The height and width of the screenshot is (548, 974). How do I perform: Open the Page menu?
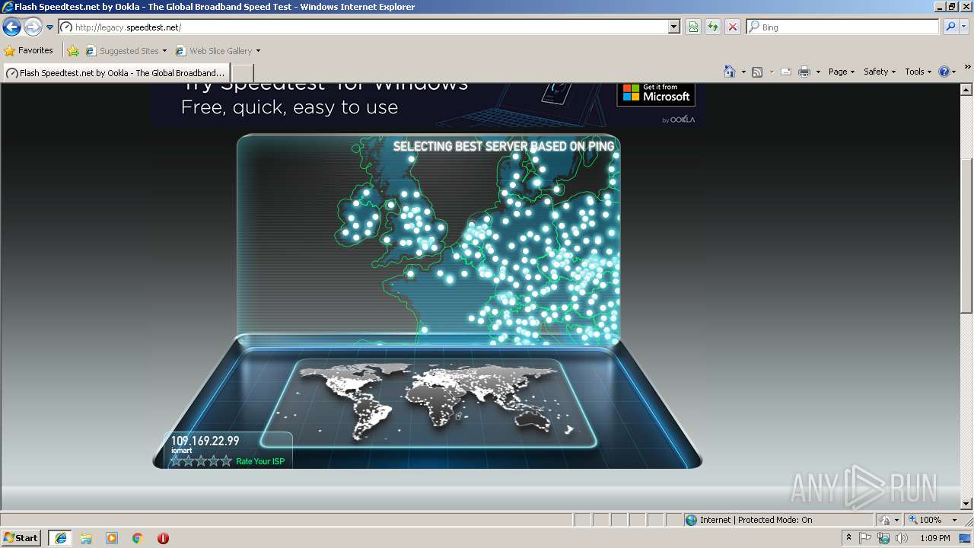pos(842,72)
